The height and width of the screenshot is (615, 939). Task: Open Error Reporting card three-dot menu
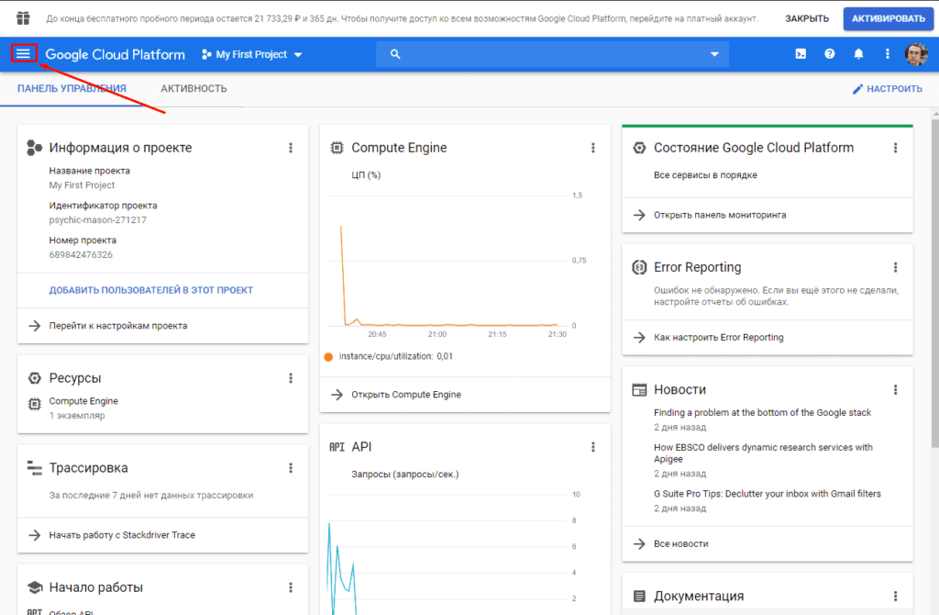(x=896, y=267)
